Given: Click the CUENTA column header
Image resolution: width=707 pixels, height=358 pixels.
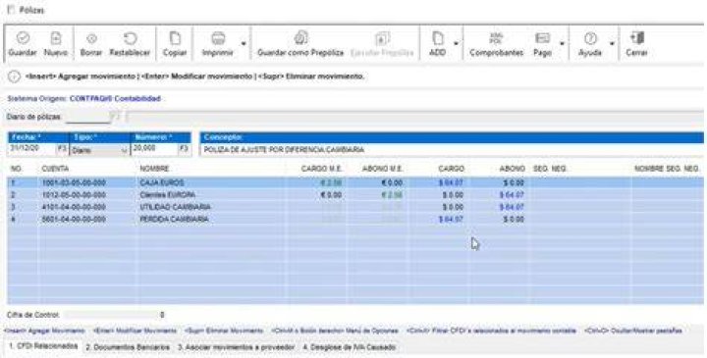Looking at the screenshot, I should (x=55, y=169).
